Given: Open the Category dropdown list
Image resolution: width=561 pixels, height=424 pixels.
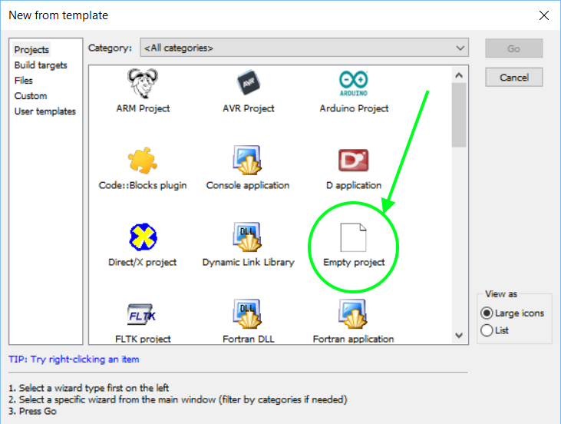Looking at the screenshot, I should [304, 48].
